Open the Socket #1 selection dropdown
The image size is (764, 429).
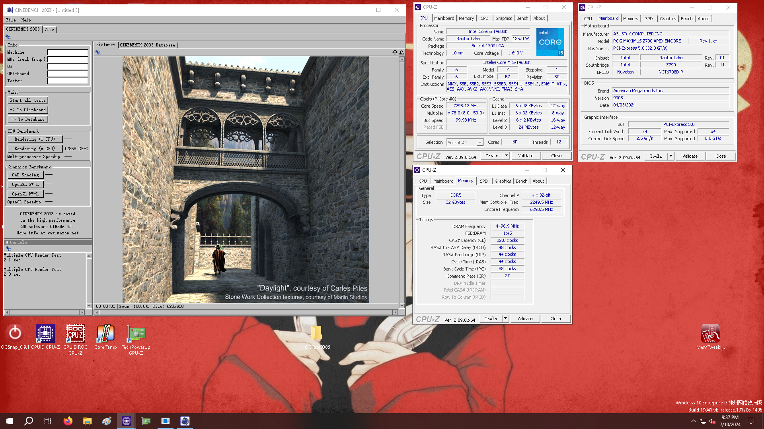(x=464, y=142)
